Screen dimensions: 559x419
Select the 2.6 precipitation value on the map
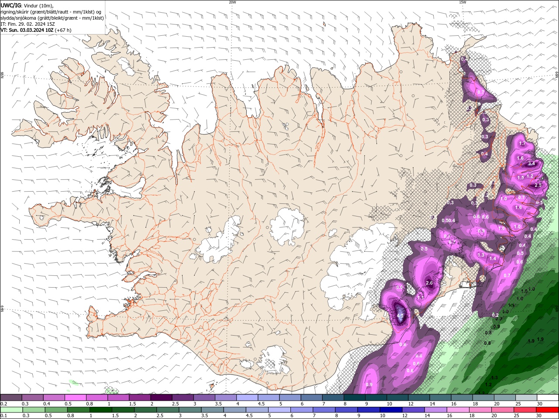[x=429, y=283]
